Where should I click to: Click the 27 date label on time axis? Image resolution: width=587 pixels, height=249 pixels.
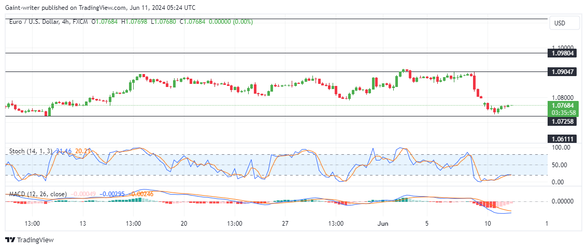[x=285, y=224]
